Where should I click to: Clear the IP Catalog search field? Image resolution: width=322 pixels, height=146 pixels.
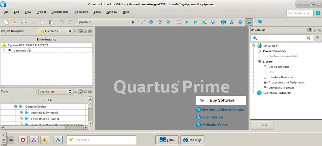click(x=308, y=38)
